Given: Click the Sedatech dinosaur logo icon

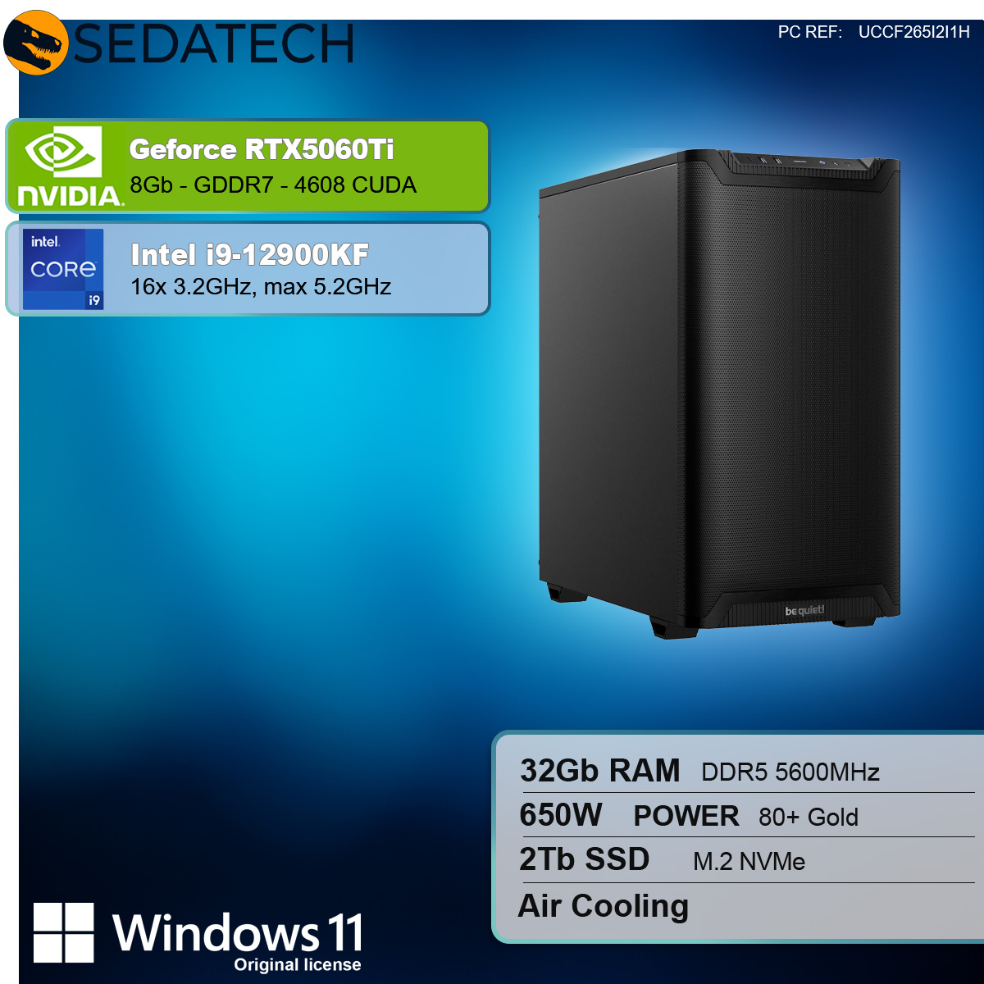Looking at the screenshot, I should [x=36, y=43].
